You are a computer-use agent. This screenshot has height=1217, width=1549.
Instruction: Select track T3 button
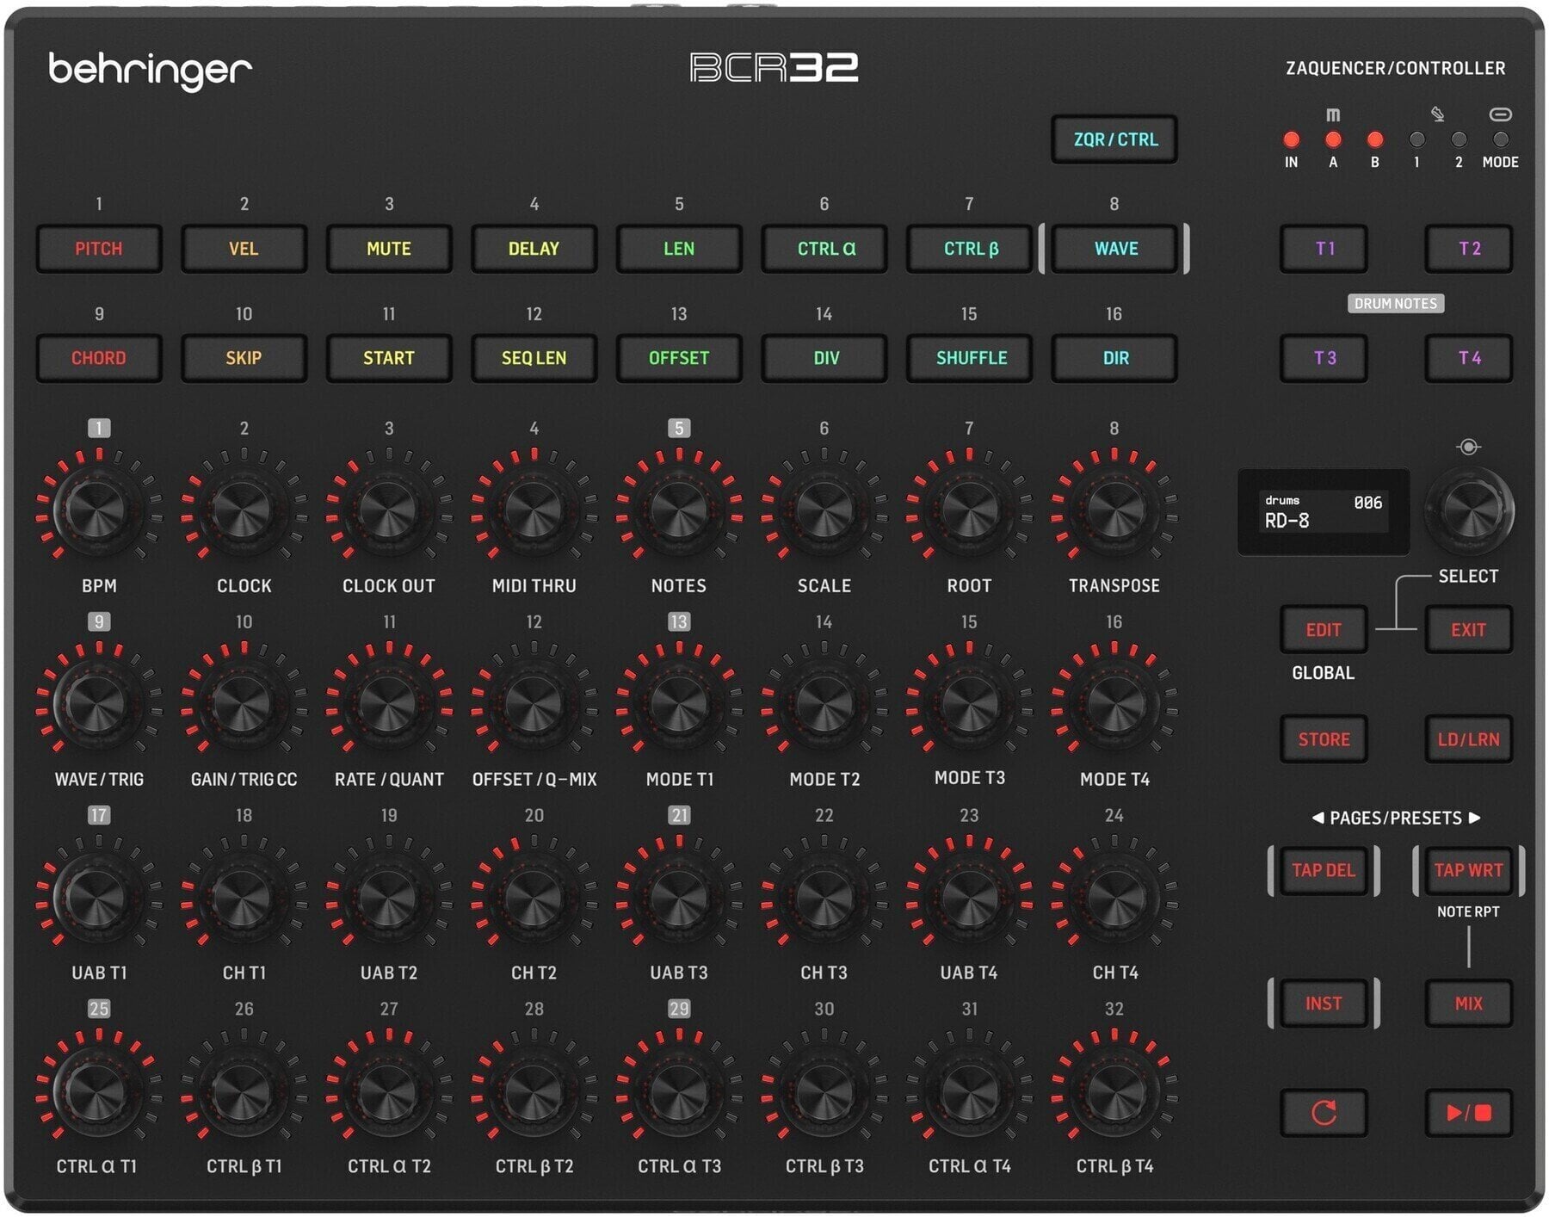coord(1324,358)
